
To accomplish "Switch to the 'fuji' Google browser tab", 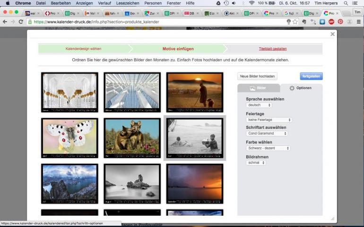I will pos(291,13).
